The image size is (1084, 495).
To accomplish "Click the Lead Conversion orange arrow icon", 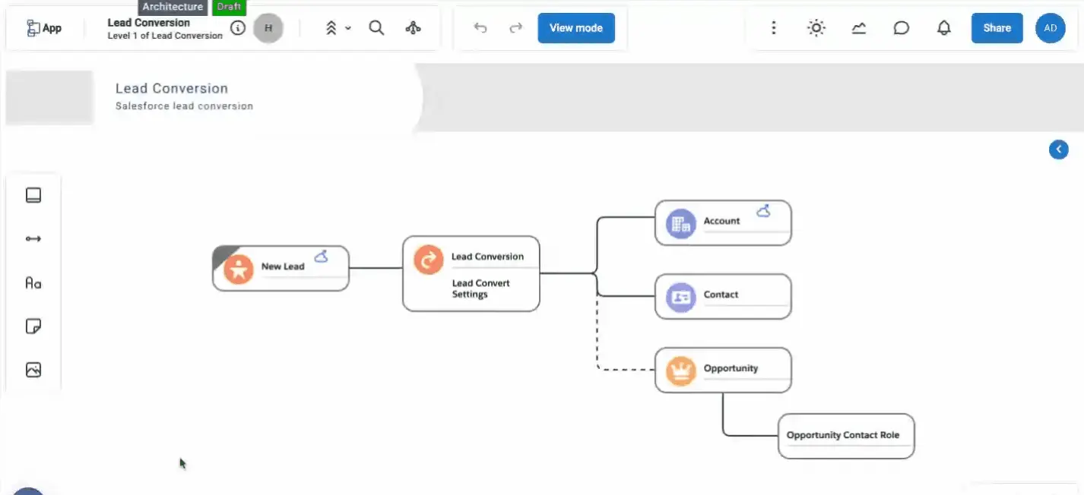I will tap(429, 260).
